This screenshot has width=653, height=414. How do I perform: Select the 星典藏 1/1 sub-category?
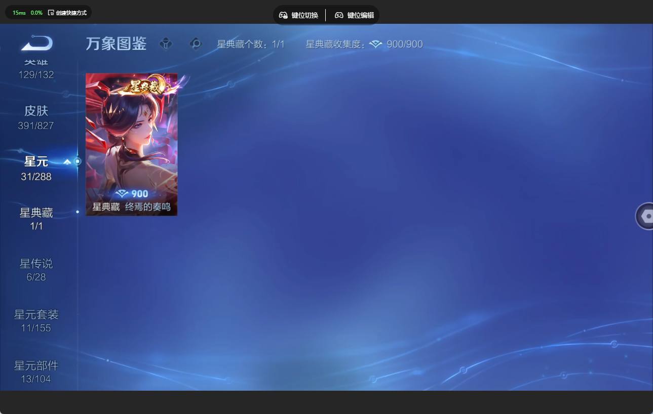(x=36, y=219)
